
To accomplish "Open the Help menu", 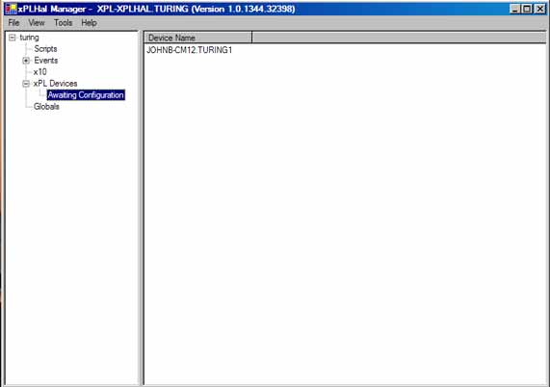I will [89, 23].
